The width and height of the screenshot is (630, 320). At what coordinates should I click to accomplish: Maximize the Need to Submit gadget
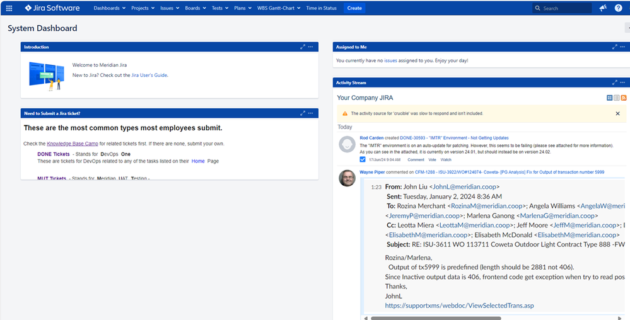pos(303,113)
